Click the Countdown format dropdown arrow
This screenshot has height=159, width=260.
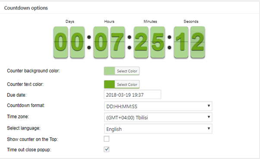[x=209, y=106]
